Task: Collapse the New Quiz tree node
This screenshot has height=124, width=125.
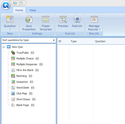Action: 3,47
